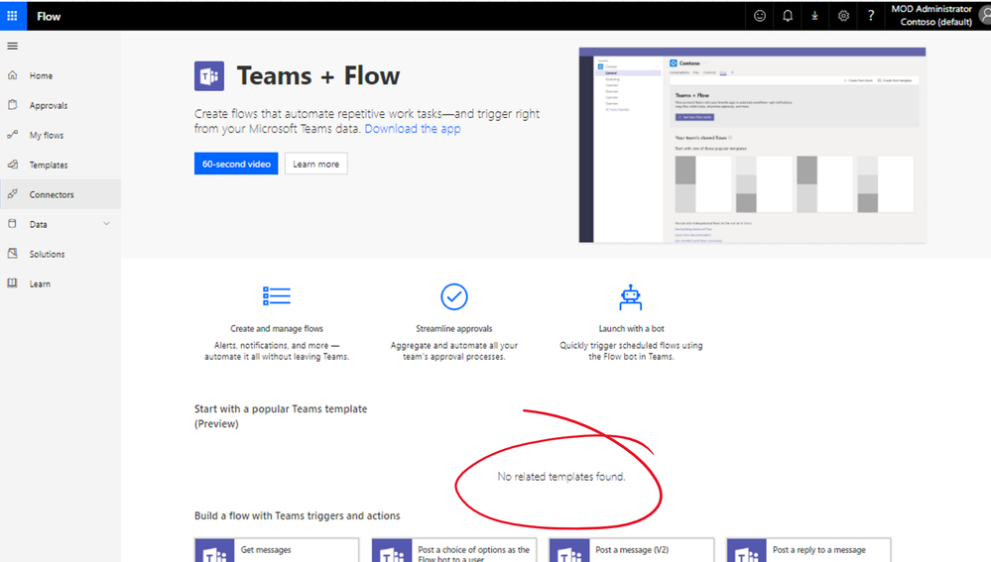
Task: Click the Learn more button
Action: pos(316,164)
